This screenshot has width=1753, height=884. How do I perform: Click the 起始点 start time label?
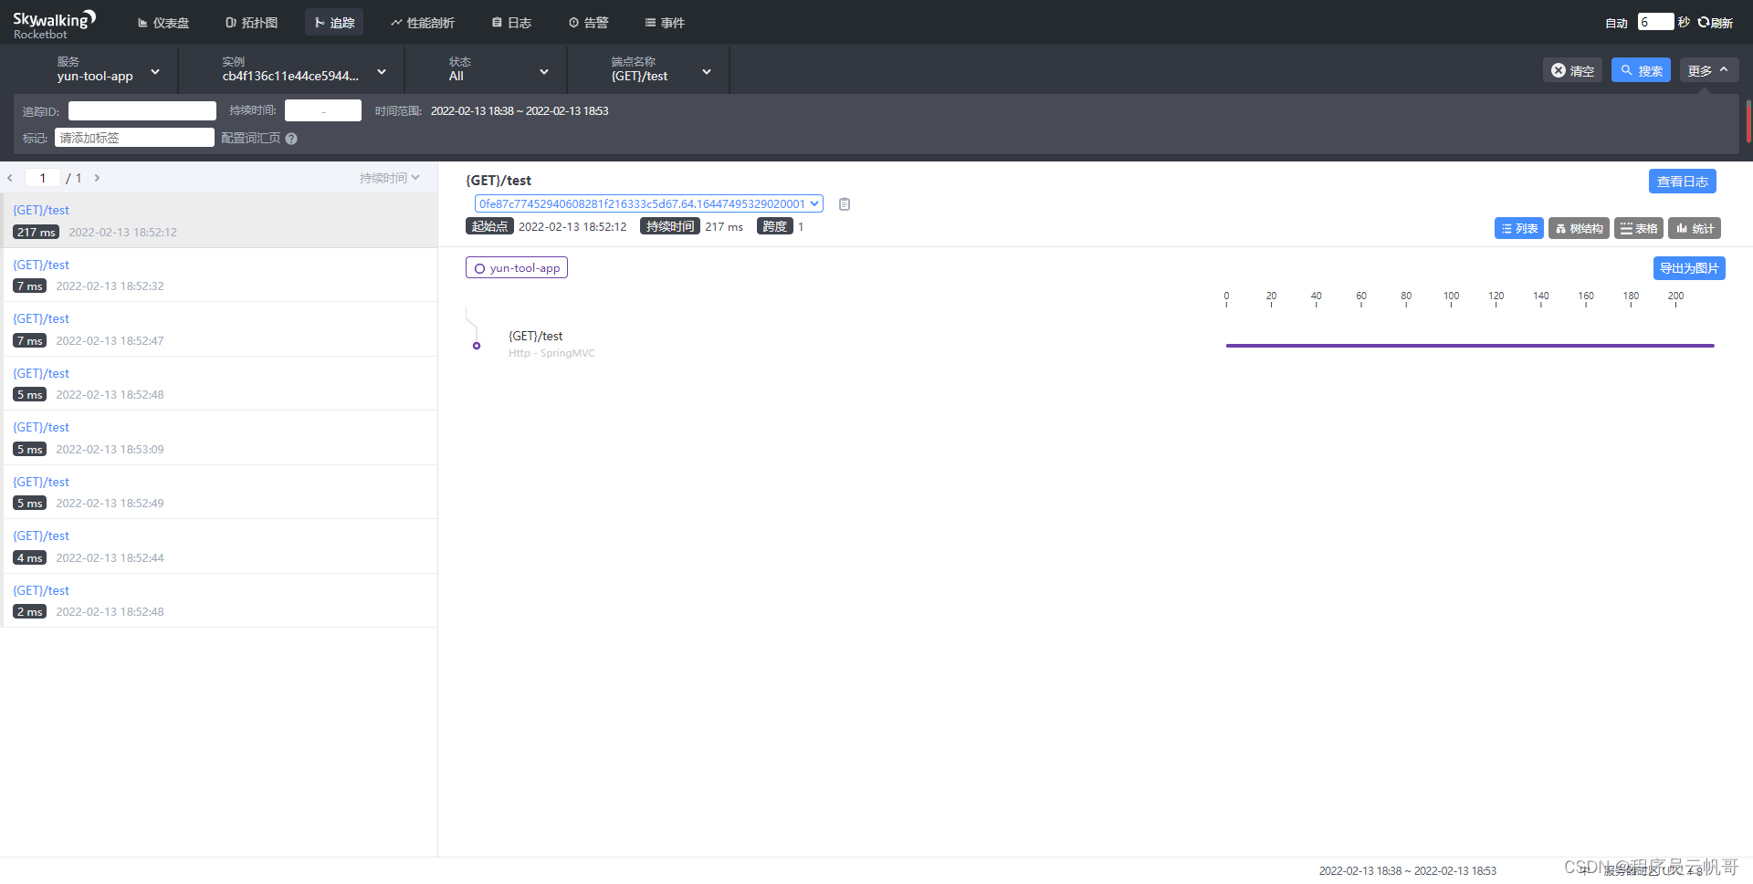[489, 226]
